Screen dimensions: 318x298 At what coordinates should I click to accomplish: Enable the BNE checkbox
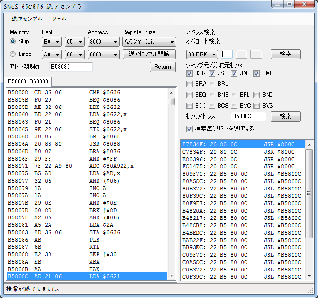[212, 95]
